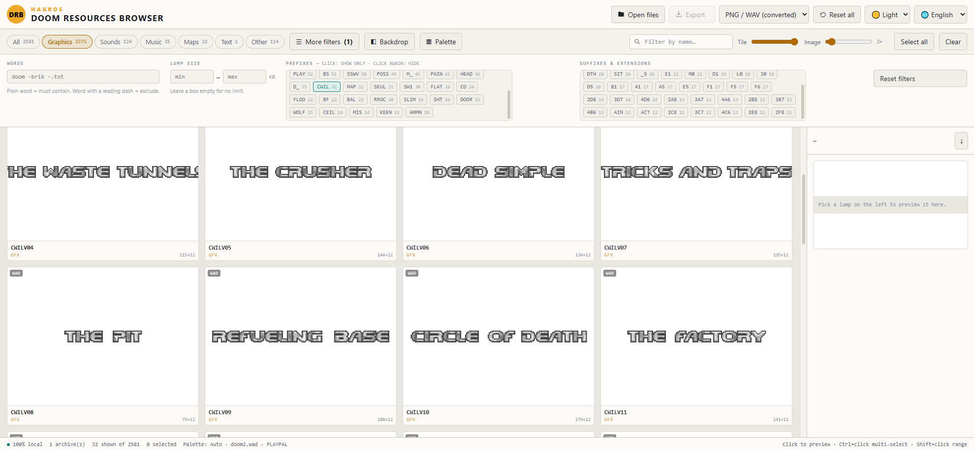Select the Text category tab
The image size is (974, 451).
coord(229,42)
